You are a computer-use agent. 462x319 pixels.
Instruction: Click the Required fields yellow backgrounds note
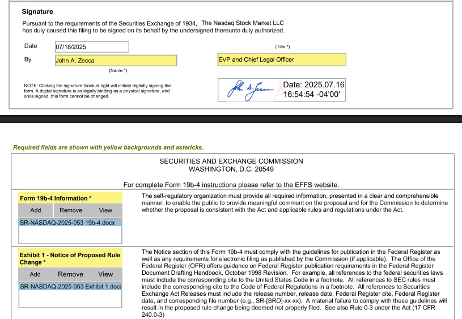108,147
